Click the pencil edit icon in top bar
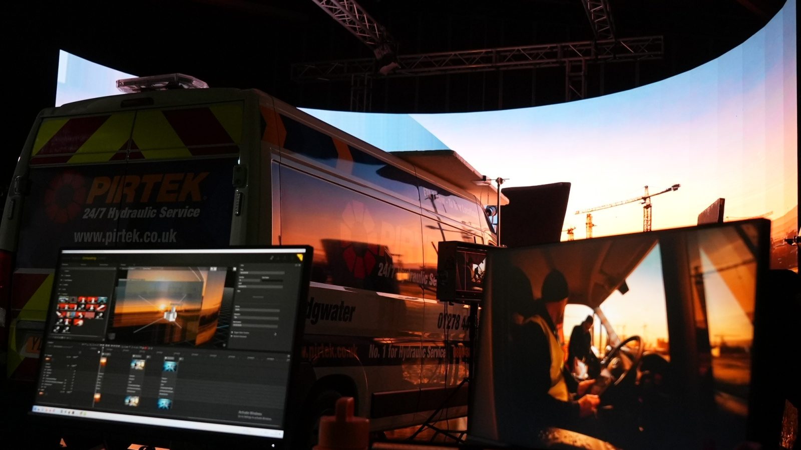Image resolution: width=801 pixels, height=450 pixels. [272, 257]
